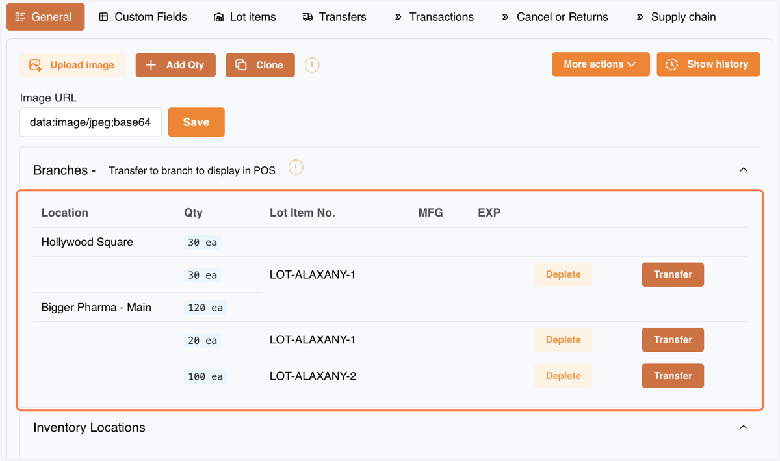Select Cancel or Returns tab
780x461 pixels.
click(554, 17)
